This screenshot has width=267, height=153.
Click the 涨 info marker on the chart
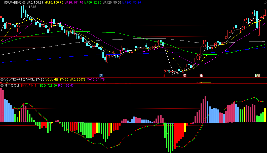tap(201, 75)
